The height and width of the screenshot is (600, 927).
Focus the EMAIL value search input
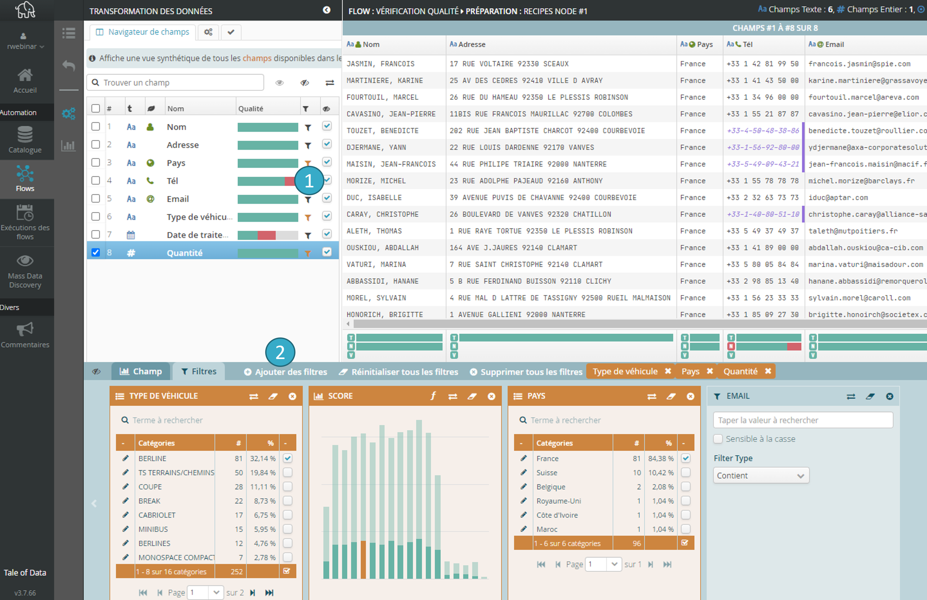point(803,420)
